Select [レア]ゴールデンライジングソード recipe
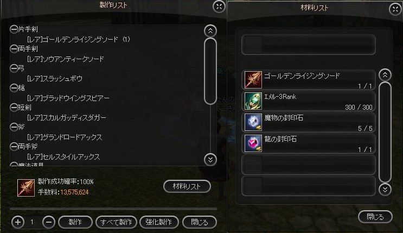This screenshot has width=403, height=233. [79, 40]
